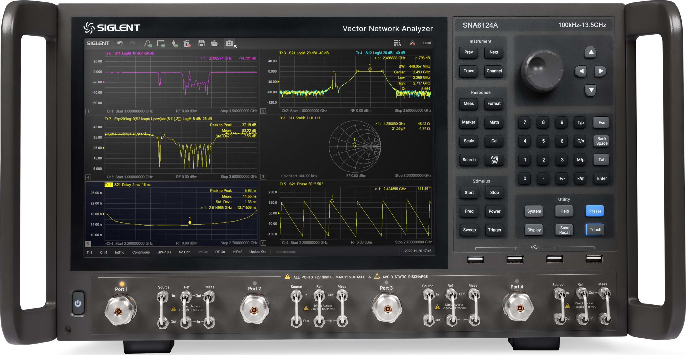Open a file using the folder icon
Screen dimensions: 686x355
[214, 43]
